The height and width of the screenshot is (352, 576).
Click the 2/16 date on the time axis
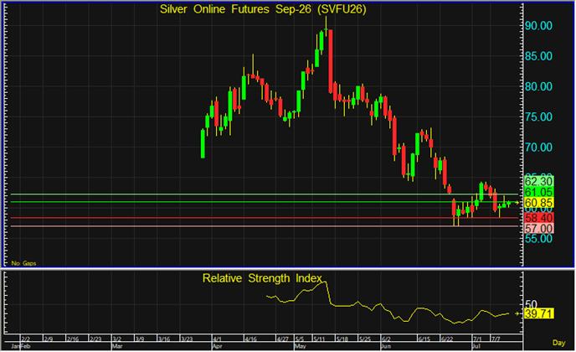pos(73,339)
